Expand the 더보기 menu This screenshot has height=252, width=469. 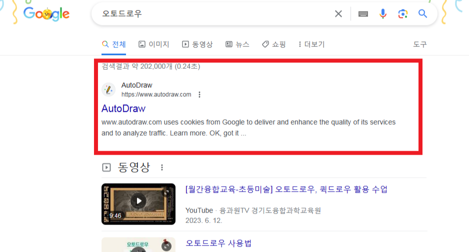(311, 44)
